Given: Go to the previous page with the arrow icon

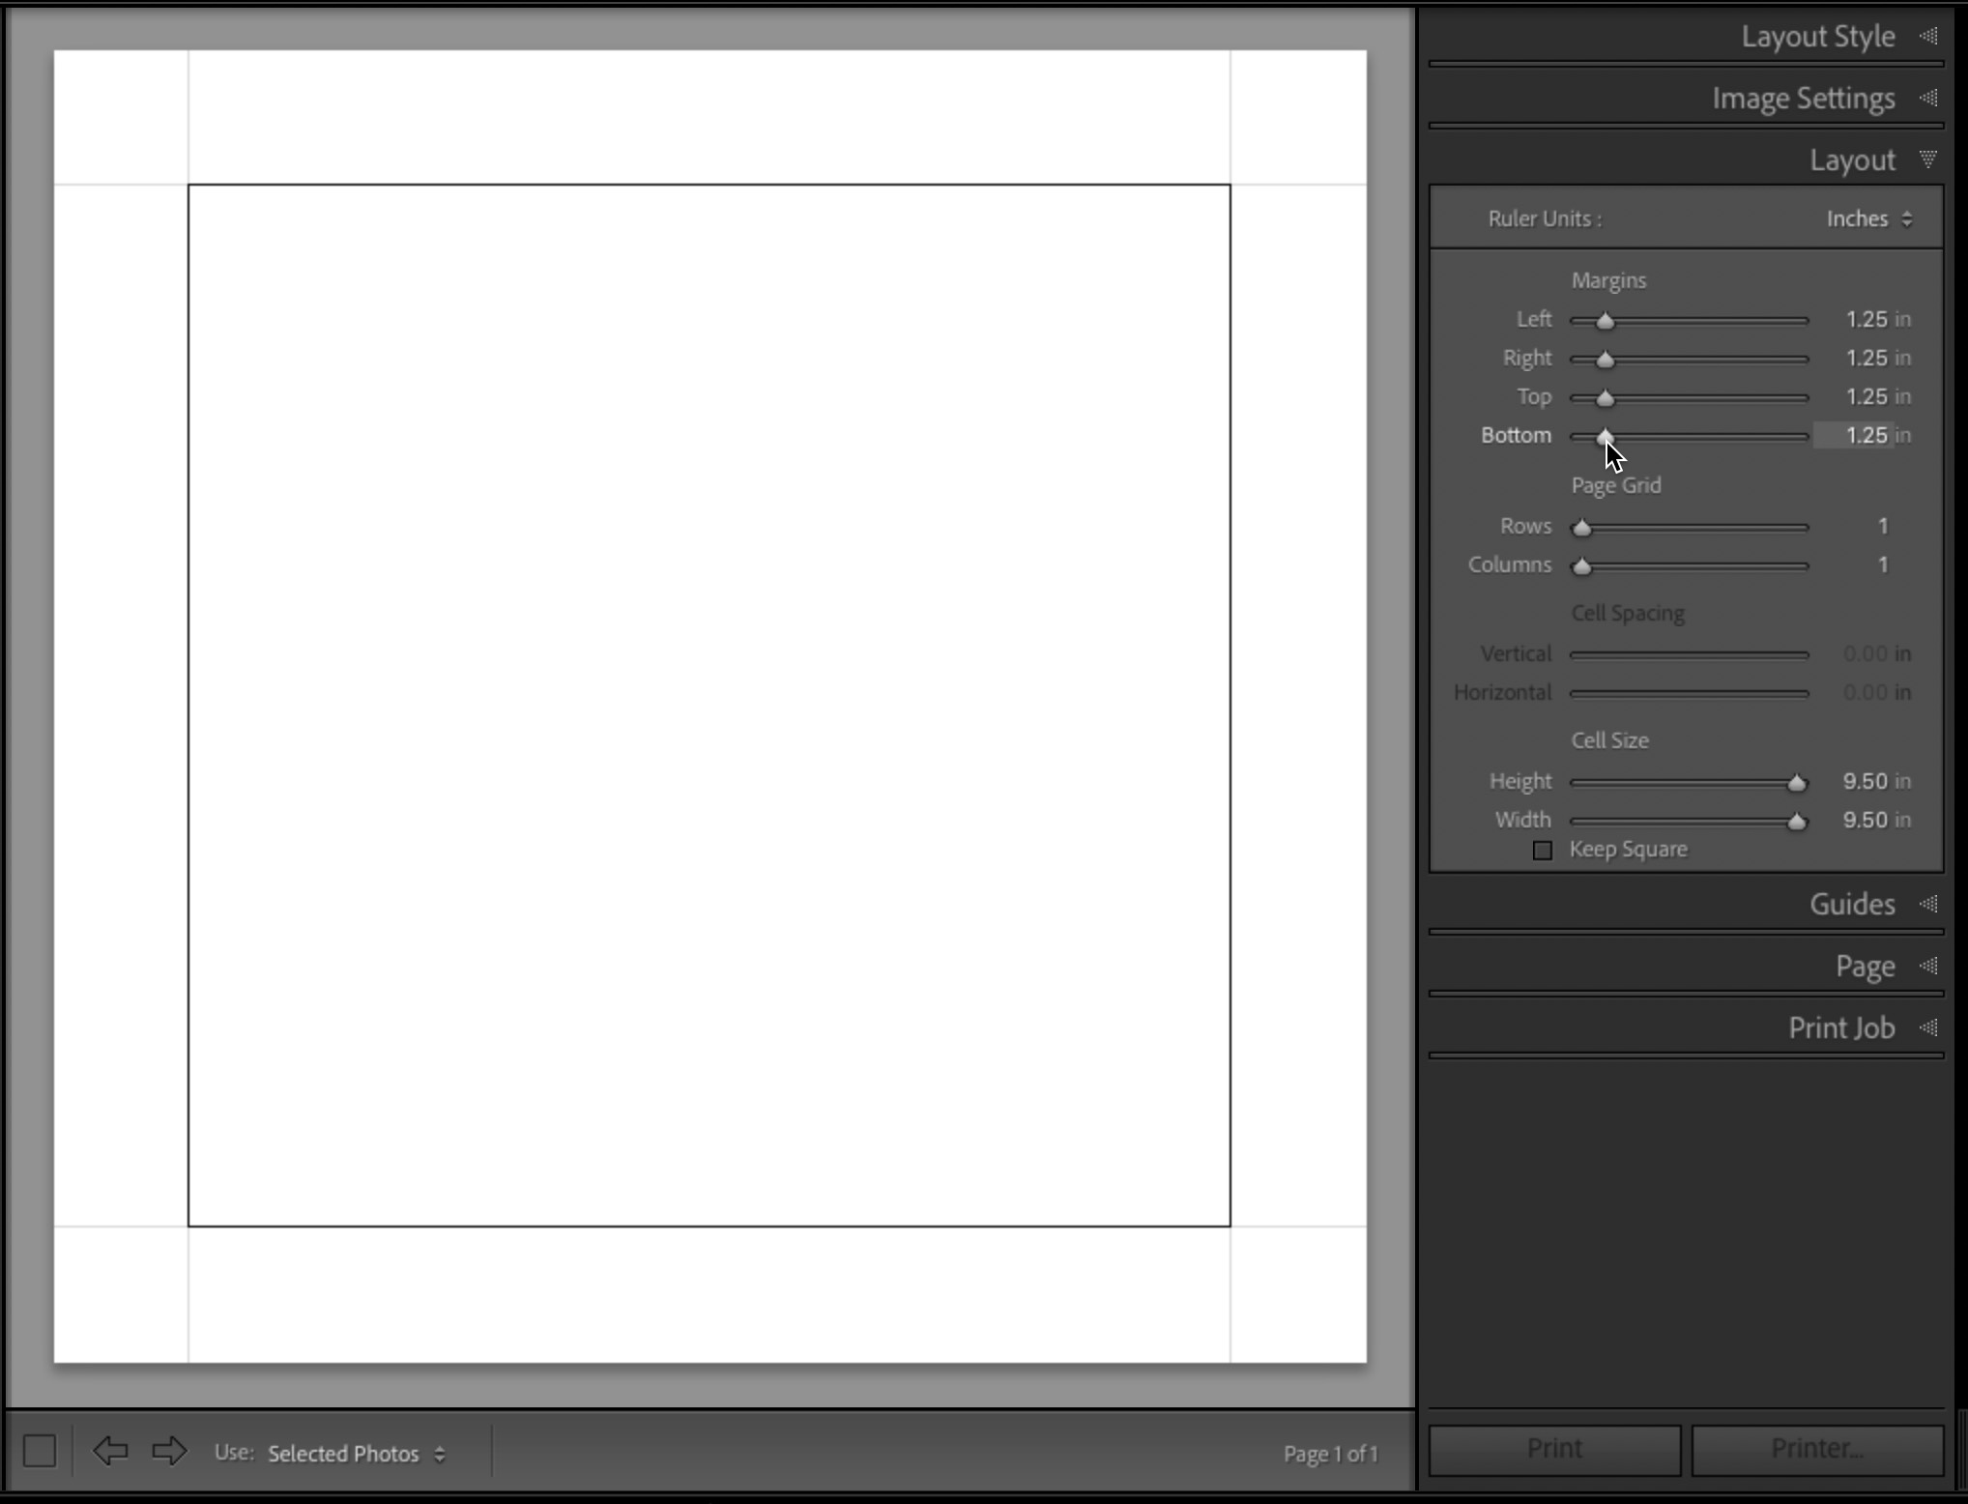Looking at the screenshot, I should point(110,1451).
